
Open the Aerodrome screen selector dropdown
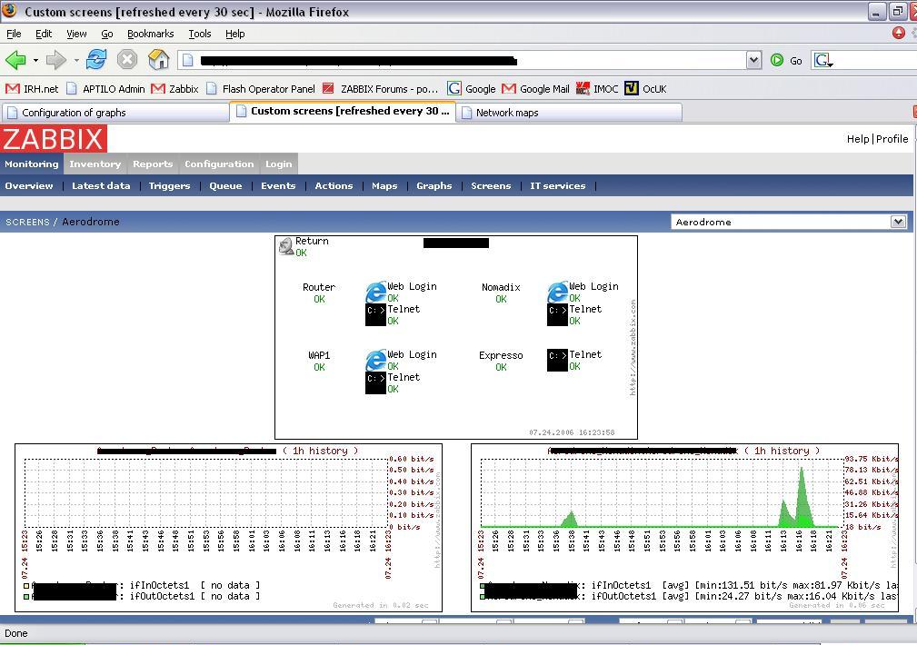[x=898, y=222]
